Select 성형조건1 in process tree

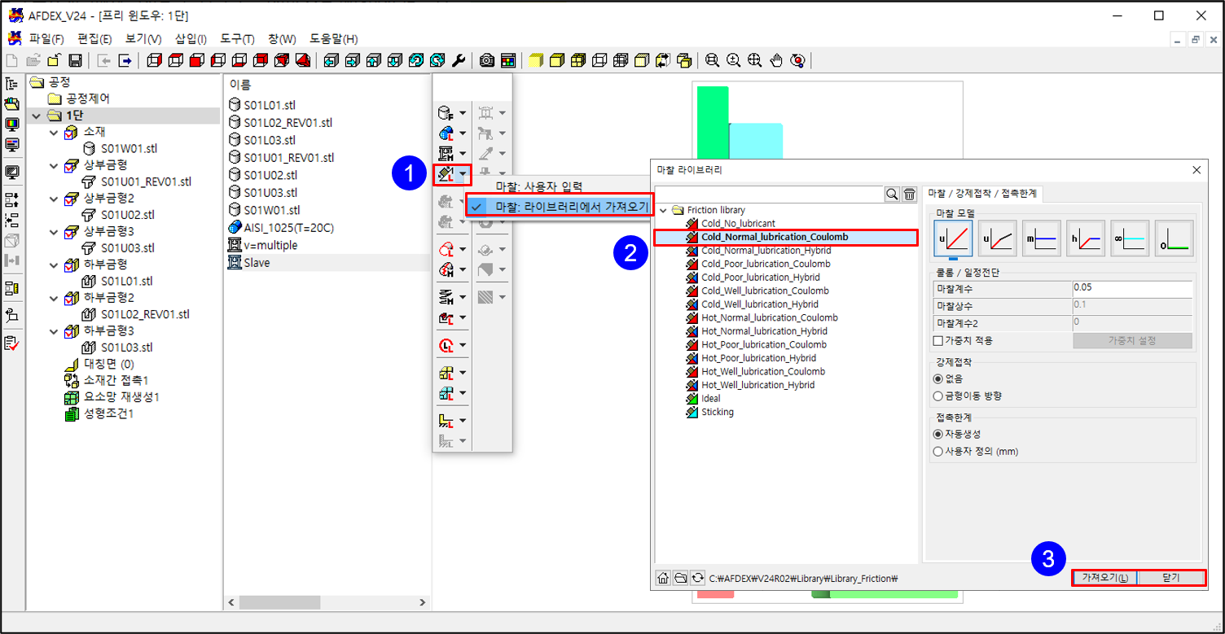coord(108,413)
